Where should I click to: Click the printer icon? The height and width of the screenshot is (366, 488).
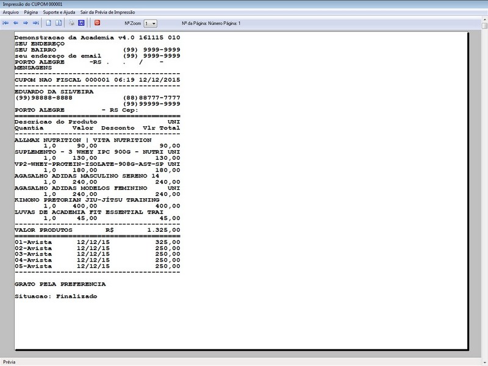click(x=71, y=23)
